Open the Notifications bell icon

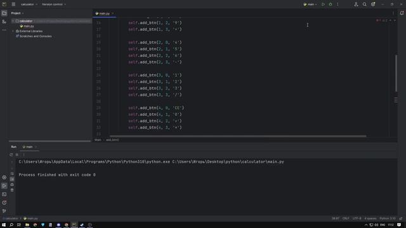[x=402, y=13]
